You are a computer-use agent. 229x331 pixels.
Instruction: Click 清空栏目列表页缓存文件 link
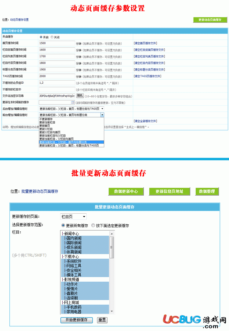pyautogui.click(x=149, y=56)
